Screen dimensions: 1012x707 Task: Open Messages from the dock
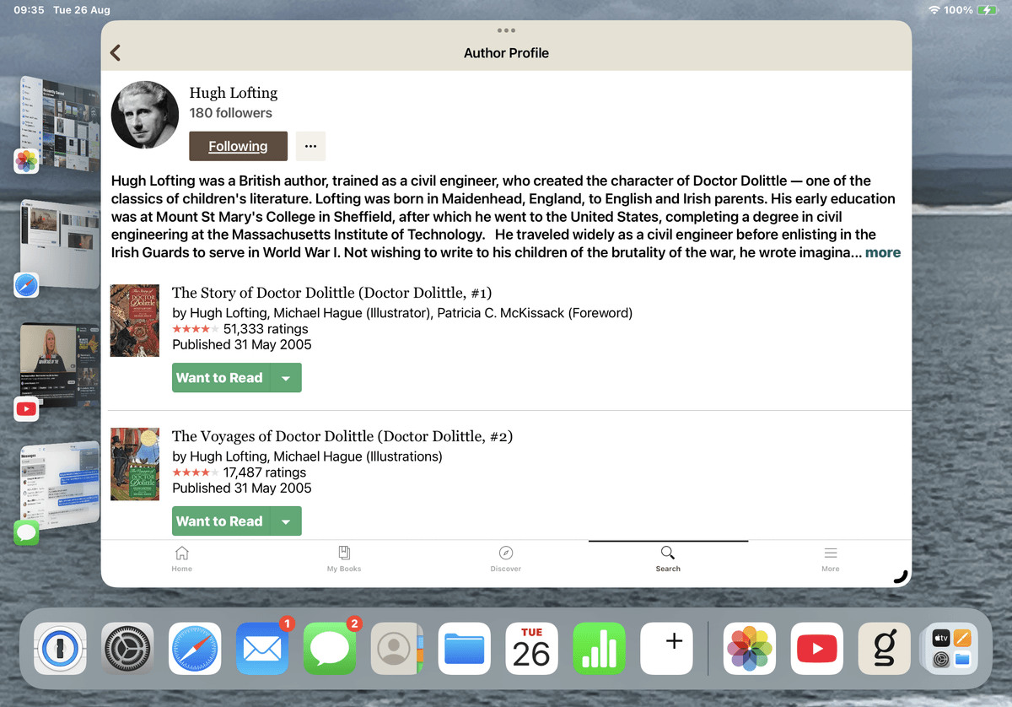pyautogui.click(x=330, y=649)
